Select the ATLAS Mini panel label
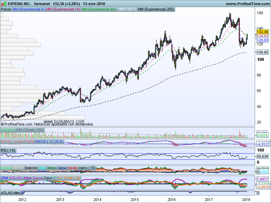Screen dimensions: 271x203 [11, 193]
